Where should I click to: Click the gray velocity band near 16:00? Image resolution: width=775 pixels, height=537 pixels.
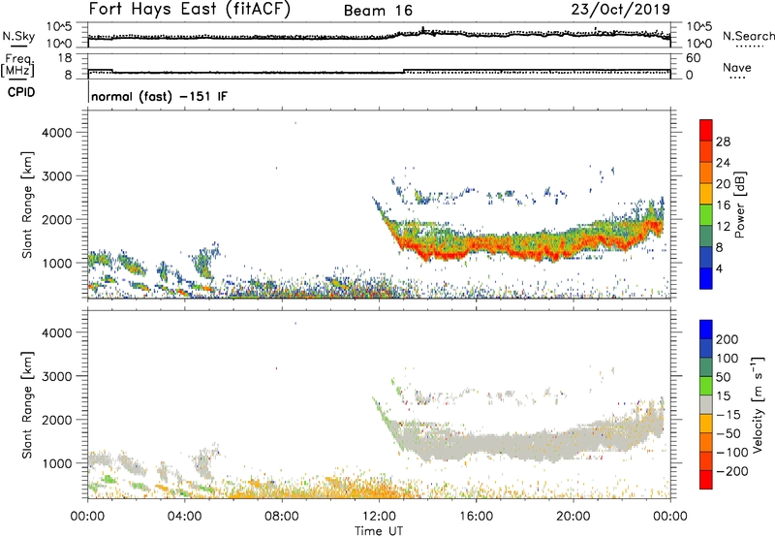pos(476,444)
